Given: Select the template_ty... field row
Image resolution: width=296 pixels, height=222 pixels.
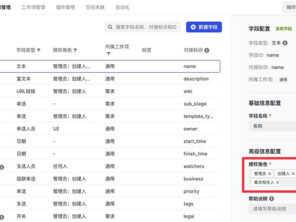Looking at the screenshot, I should [110, 116].
